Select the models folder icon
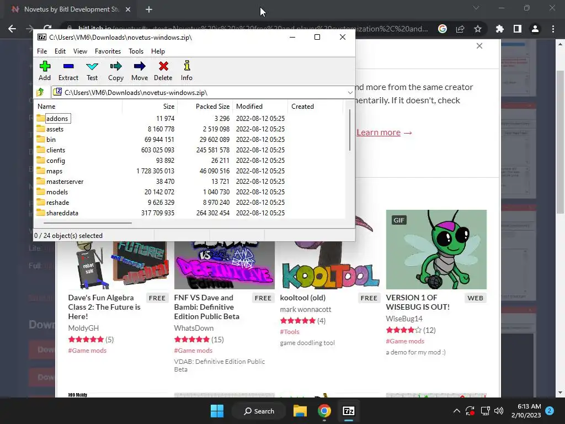565x424 pixels. [41, 192]
